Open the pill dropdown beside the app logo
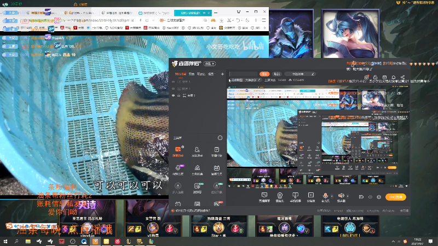The image size is (438, 246). coord(210,63)
